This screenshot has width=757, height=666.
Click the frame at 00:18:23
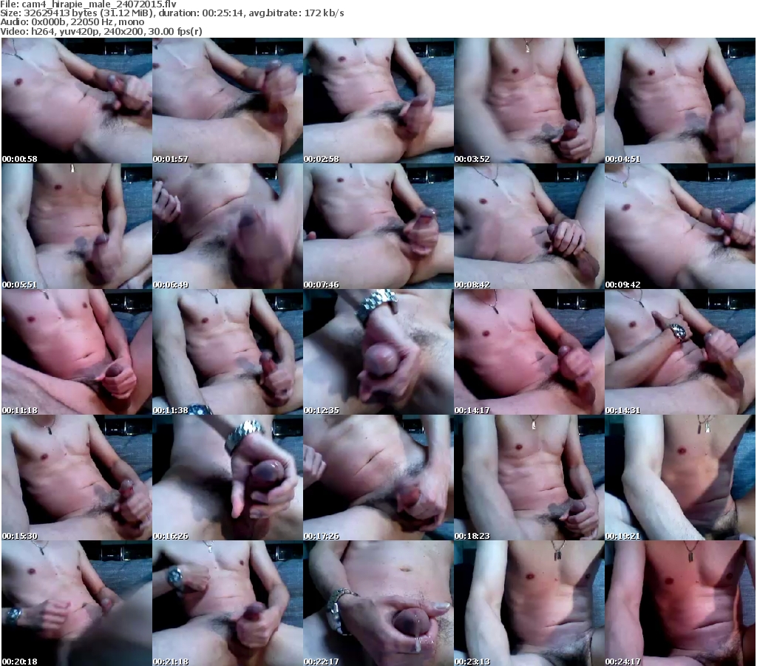[529, 478]
